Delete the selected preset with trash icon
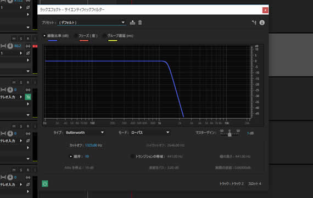The height and width of the screenshot is (198, 313). (140, 23)
